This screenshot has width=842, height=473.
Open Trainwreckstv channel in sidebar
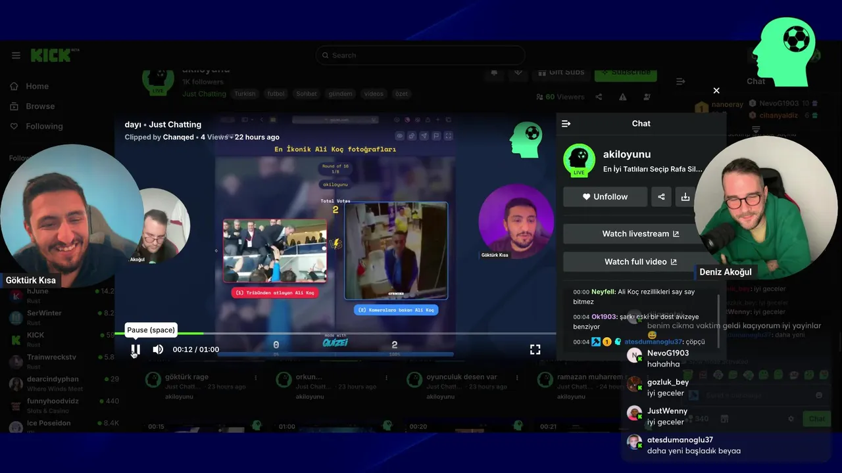[x=62, y=361]
